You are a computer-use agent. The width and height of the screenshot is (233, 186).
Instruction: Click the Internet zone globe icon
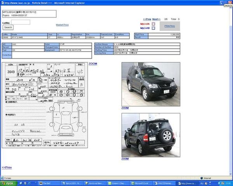click(202, 178)
